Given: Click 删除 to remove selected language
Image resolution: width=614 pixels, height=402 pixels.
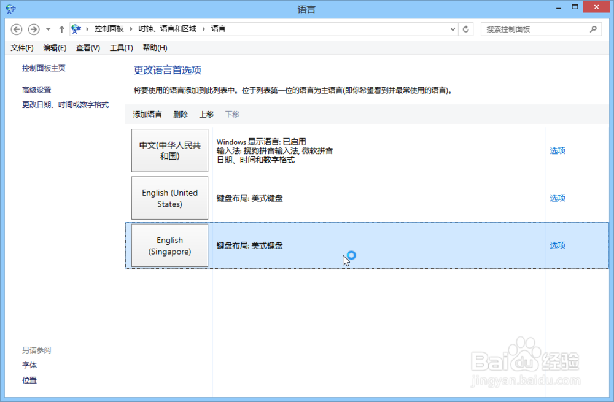Looking at the screenshot, I should tap(180, 114).
